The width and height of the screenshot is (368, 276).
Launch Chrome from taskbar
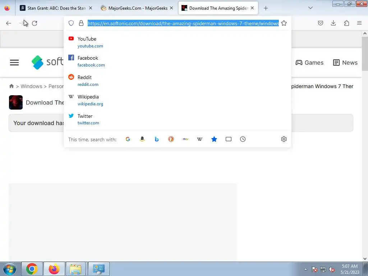(32, 269)
